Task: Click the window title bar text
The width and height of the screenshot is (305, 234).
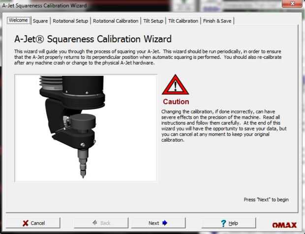Action: (44, 5)
